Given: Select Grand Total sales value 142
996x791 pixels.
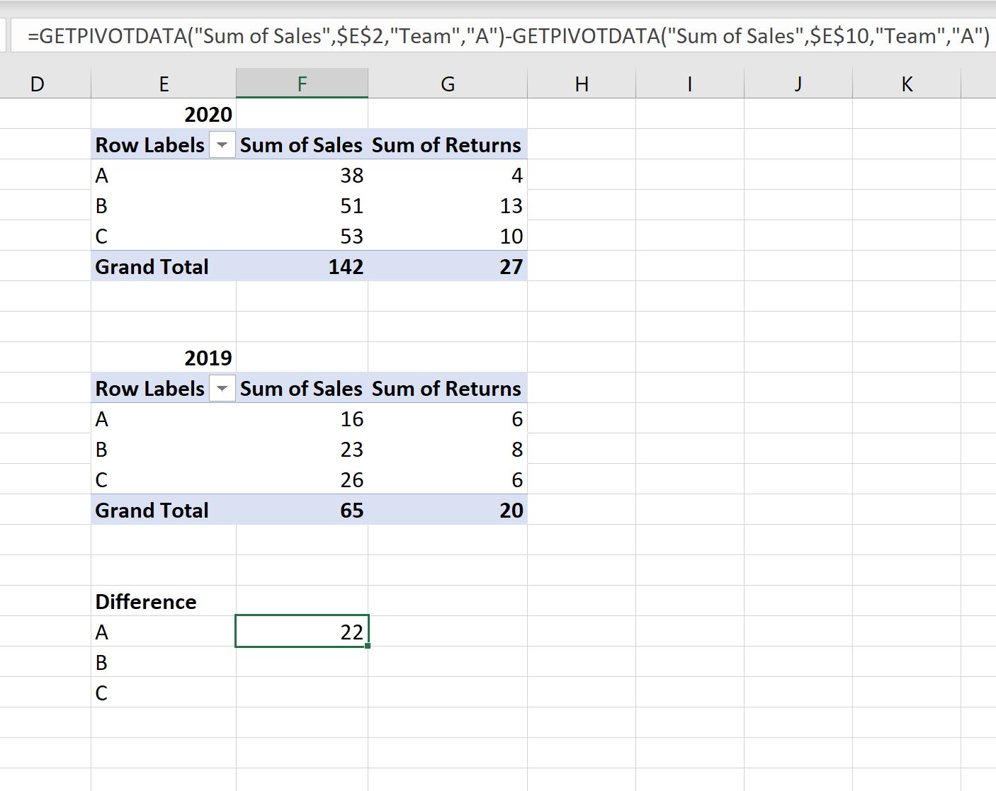Looking at the screenshot, I should click(x=302, y=266).
